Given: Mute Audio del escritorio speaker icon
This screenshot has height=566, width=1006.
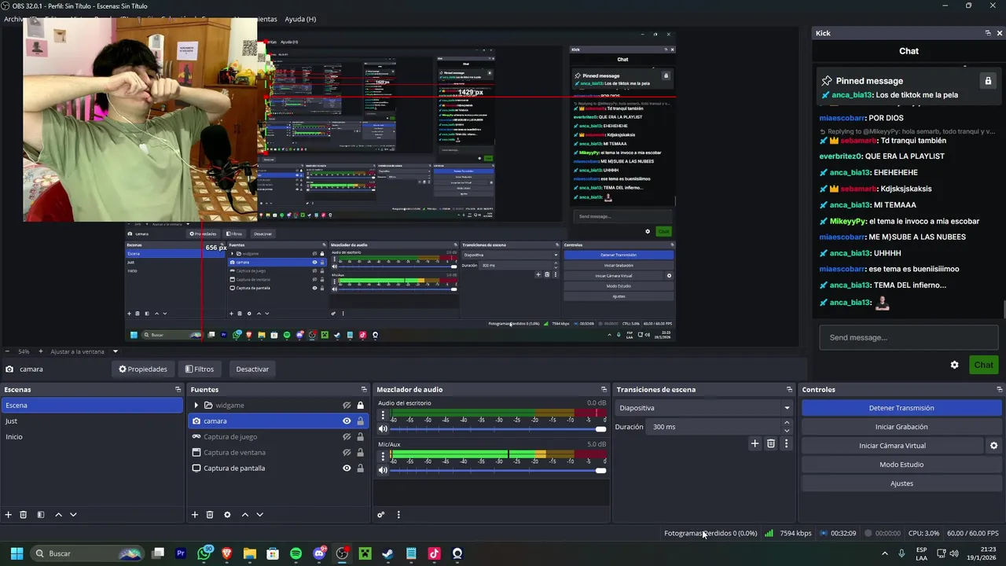Looking at the screenshot, I should [383, 429].
